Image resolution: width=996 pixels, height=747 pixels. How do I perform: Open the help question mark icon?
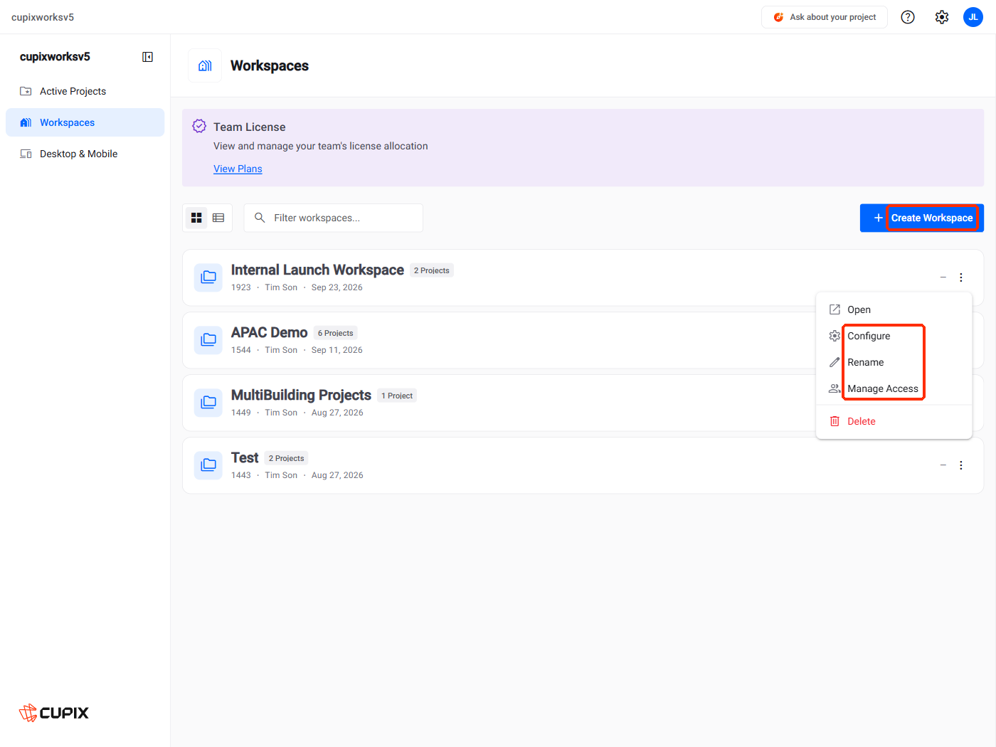click(x=908, y=17)
